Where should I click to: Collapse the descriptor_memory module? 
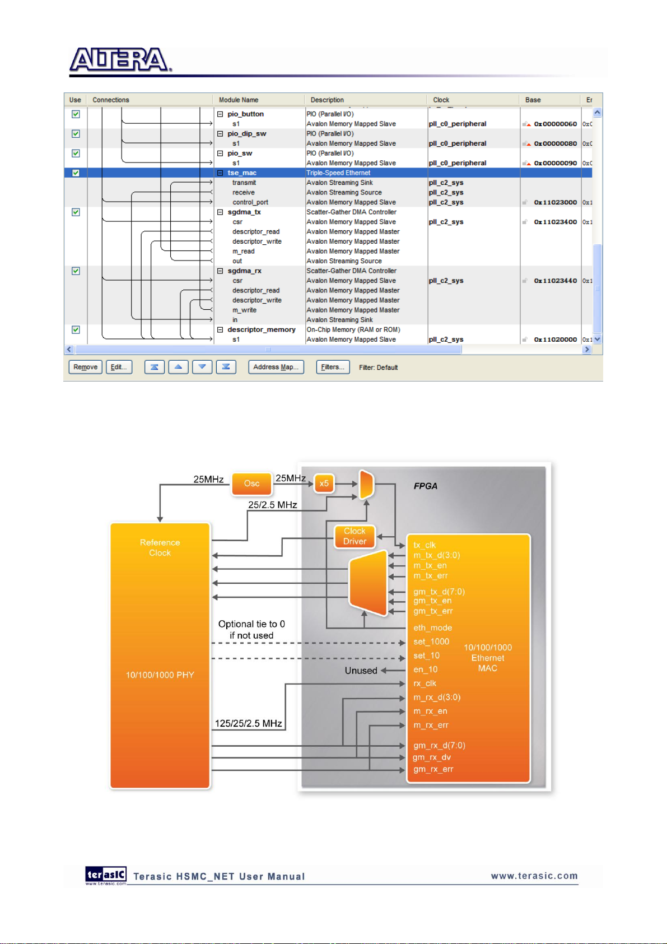(x=220, y=330)
